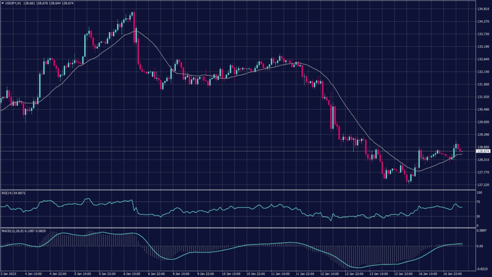
Task: Click the MACD 0.5897 maximum scale label
Action: click(482, 230)
